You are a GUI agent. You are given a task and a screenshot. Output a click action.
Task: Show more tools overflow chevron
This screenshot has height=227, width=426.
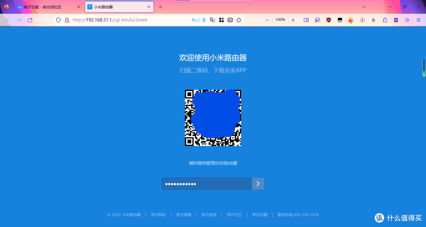point(407,20)
